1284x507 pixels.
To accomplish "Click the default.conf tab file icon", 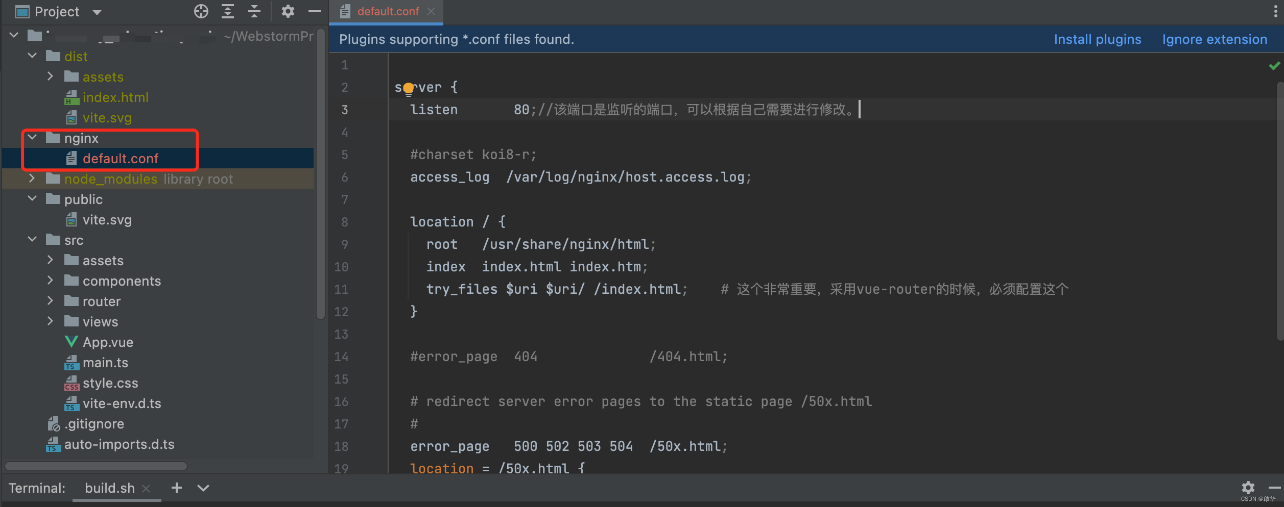I will pyautogui.click(x=345, y=11).
